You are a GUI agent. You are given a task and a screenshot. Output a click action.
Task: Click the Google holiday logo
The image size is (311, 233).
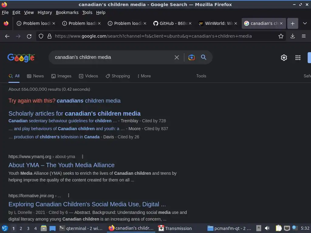(x=21, y=58)
